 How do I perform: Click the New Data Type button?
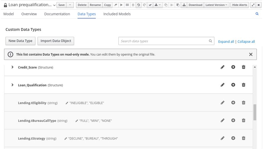coord(20,41)
